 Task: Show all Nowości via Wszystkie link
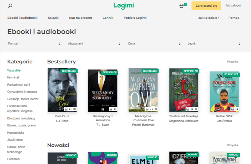pyautogui.click(x=232, y=145)
